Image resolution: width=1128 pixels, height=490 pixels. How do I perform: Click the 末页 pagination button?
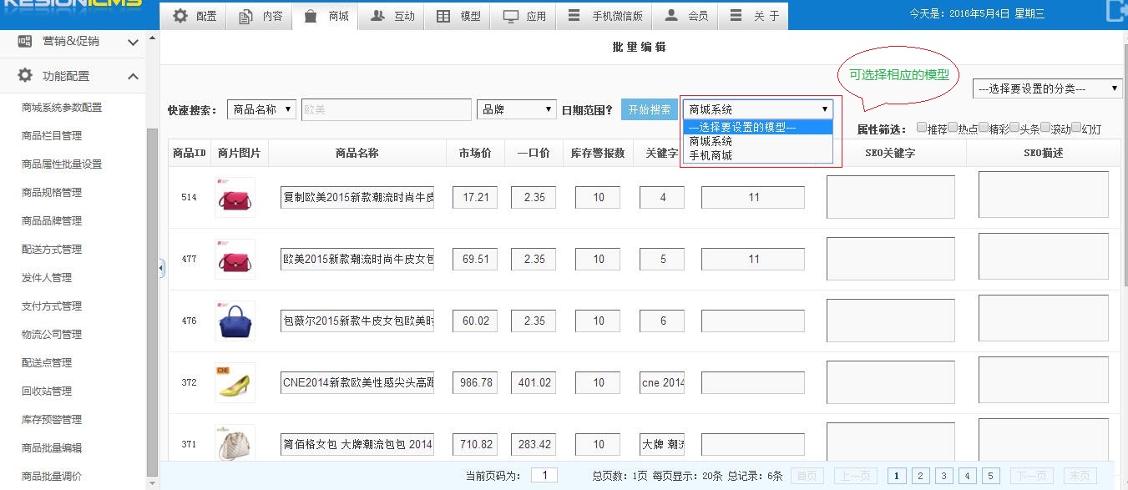pos(1080,476)
